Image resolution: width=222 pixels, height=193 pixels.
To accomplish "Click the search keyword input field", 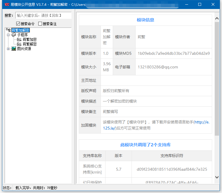I will point(43,15).
